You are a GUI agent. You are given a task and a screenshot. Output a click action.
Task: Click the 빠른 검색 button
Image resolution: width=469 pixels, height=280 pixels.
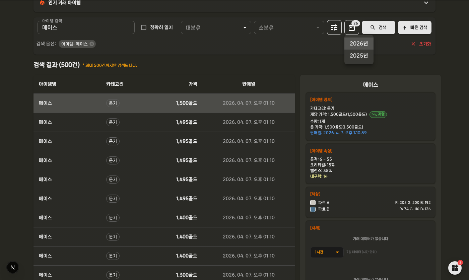pos(415,27)
